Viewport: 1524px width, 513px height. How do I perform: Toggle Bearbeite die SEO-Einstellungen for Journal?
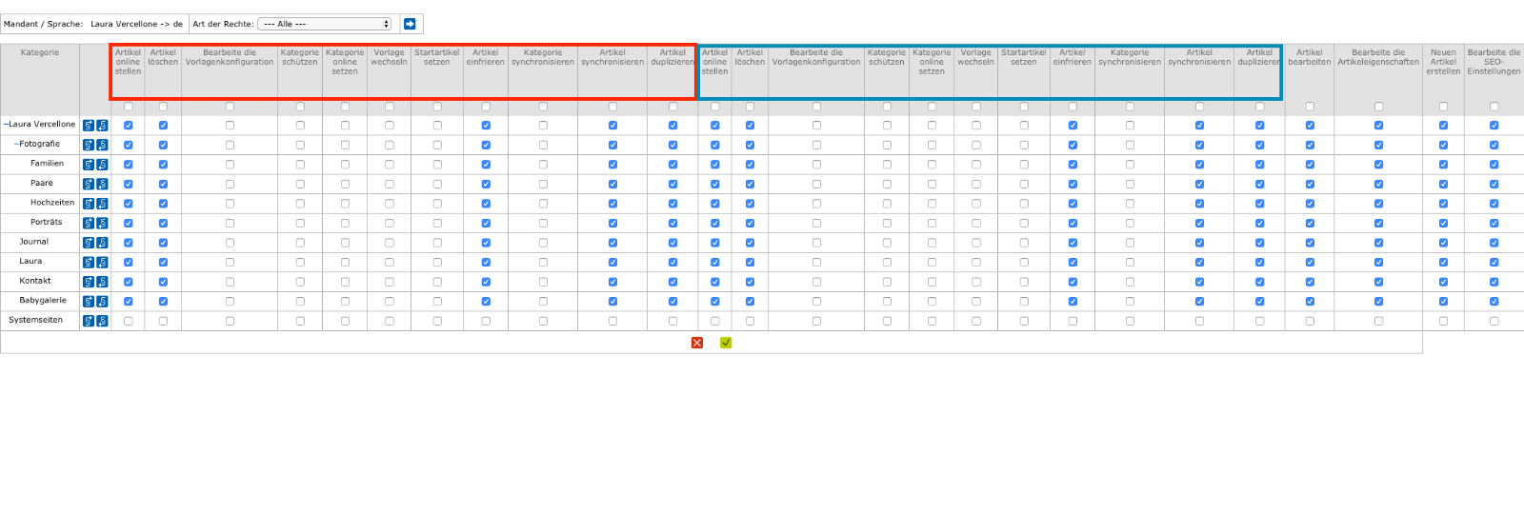[x=1494, y=243]
